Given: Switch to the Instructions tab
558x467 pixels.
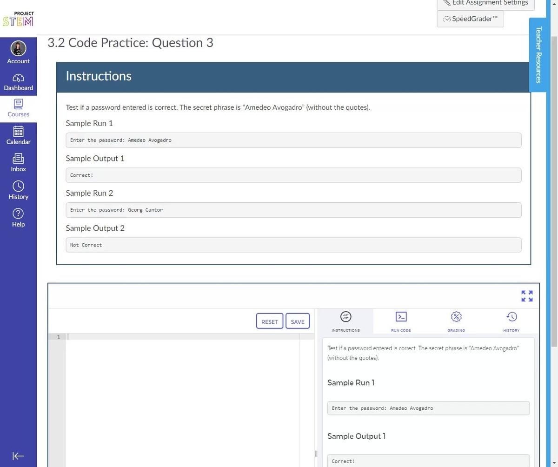Looking at the screenshot, I should [345, 321].
